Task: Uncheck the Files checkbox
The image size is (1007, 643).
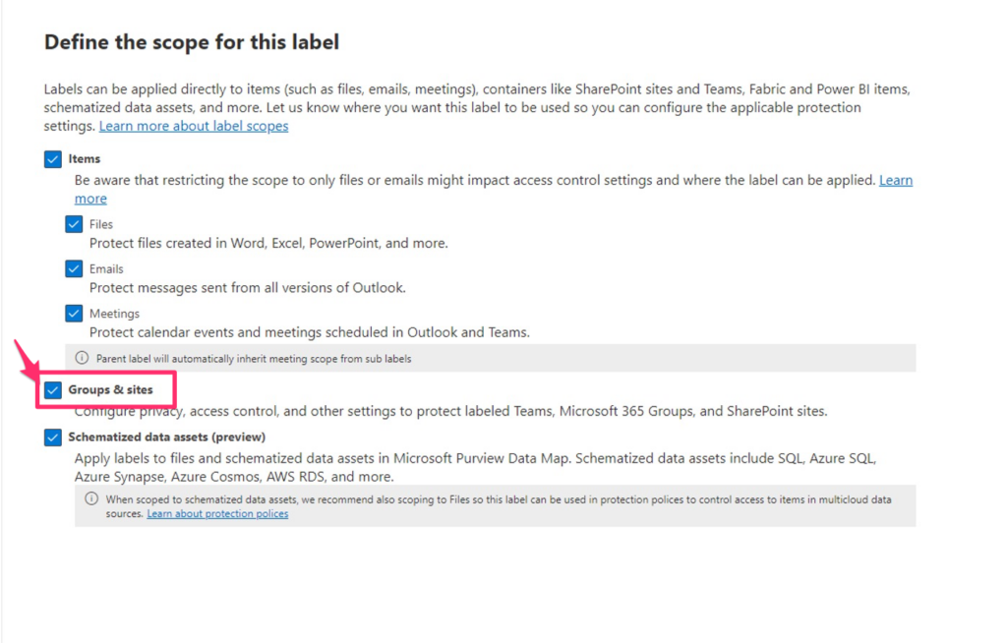Action: click(74, 224)
